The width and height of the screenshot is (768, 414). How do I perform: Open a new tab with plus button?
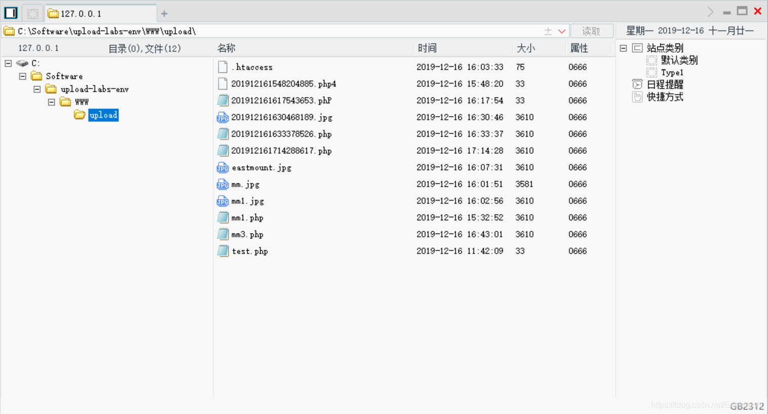pyautogui.click(x=164, y=14)
